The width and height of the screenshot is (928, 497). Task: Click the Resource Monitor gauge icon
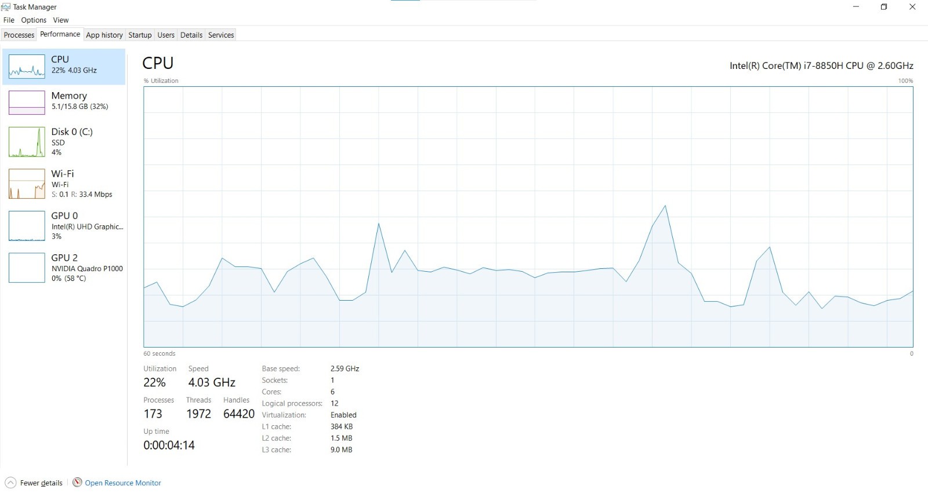pyautogui.click(x=77, y=482)
